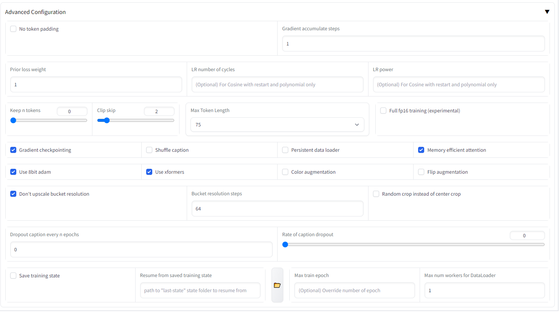This screenshot has height=313, width=559.
Task: Enable Save training state
Action: tap(13, 276)
